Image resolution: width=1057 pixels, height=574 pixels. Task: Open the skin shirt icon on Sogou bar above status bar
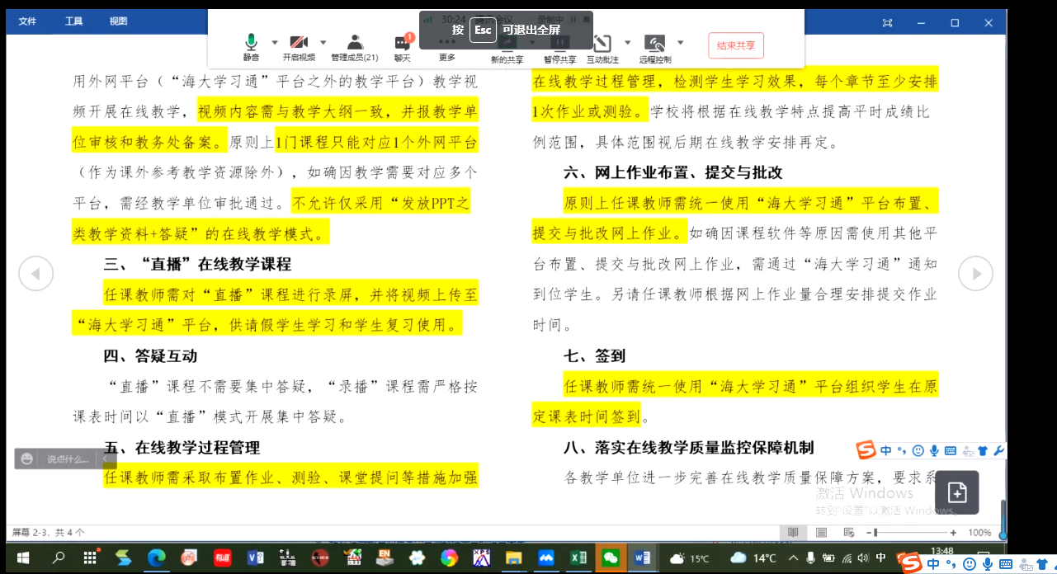point(982,450)
